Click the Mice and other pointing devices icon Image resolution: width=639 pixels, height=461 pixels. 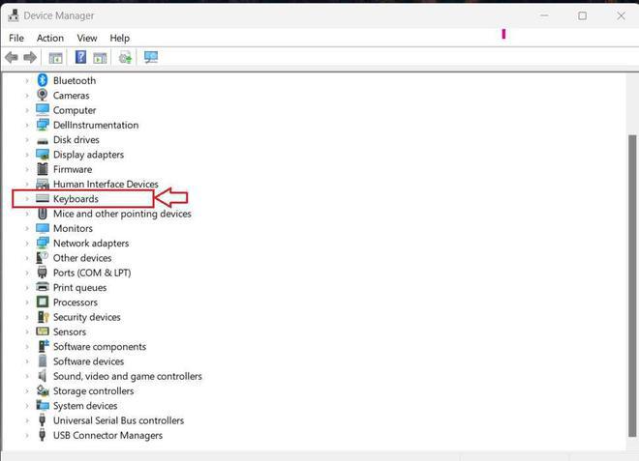pos(43,214)
